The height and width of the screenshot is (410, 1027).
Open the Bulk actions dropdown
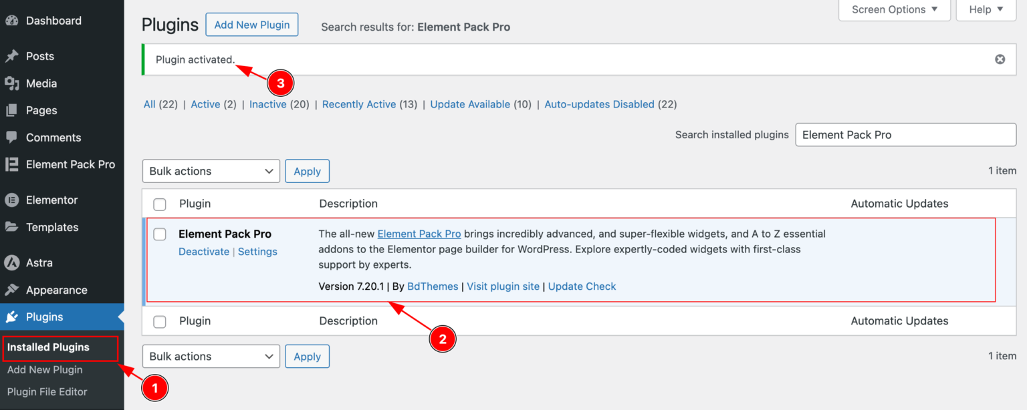point(211,171)
